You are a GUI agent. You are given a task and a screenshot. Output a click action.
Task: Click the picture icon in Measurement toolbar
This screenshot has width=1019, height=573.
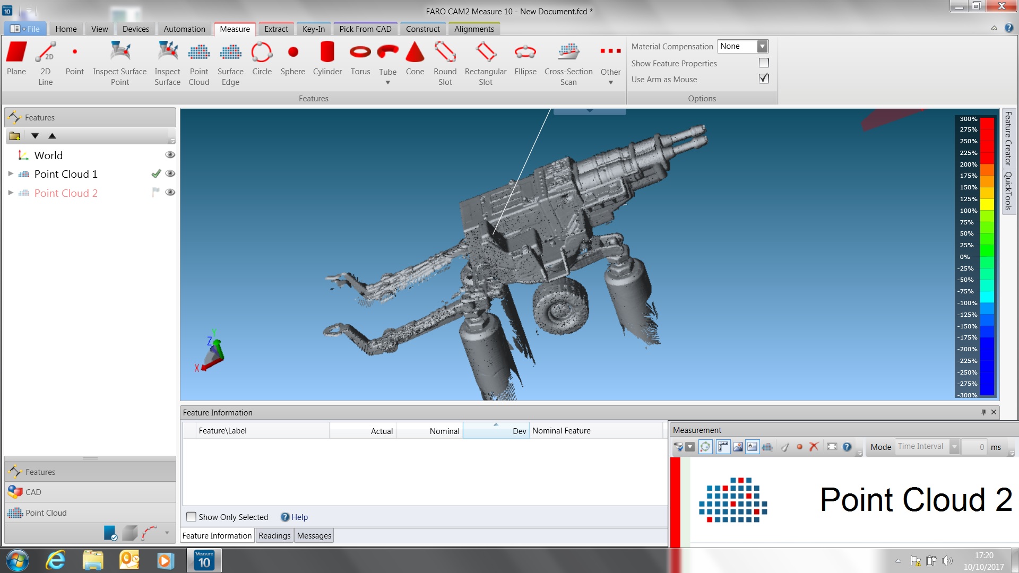click(x=738, y=447)
